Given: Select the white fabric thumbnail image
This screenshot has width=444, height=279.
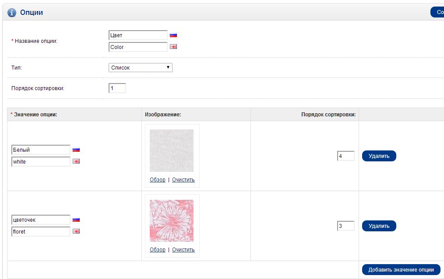Looking at the screenshot, I should point(172,150).
